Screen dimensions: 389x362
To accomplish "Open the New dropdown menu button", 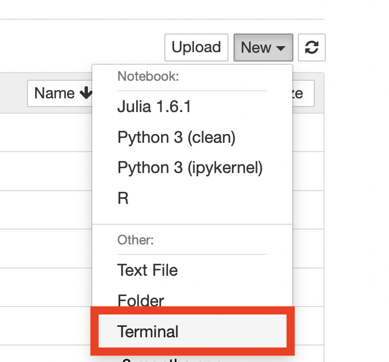I will tap(263, 48).
